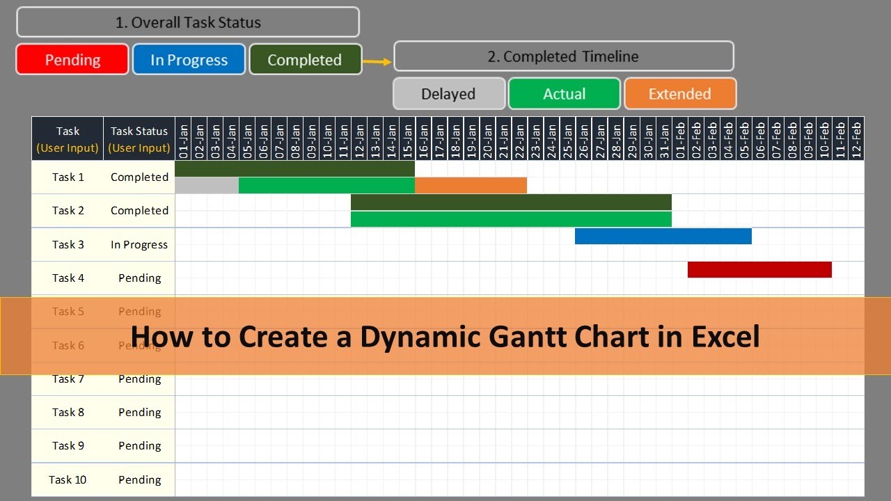Select the 31-Jan date header
This screenshot has width=891, height=501.
pos(663,139)
